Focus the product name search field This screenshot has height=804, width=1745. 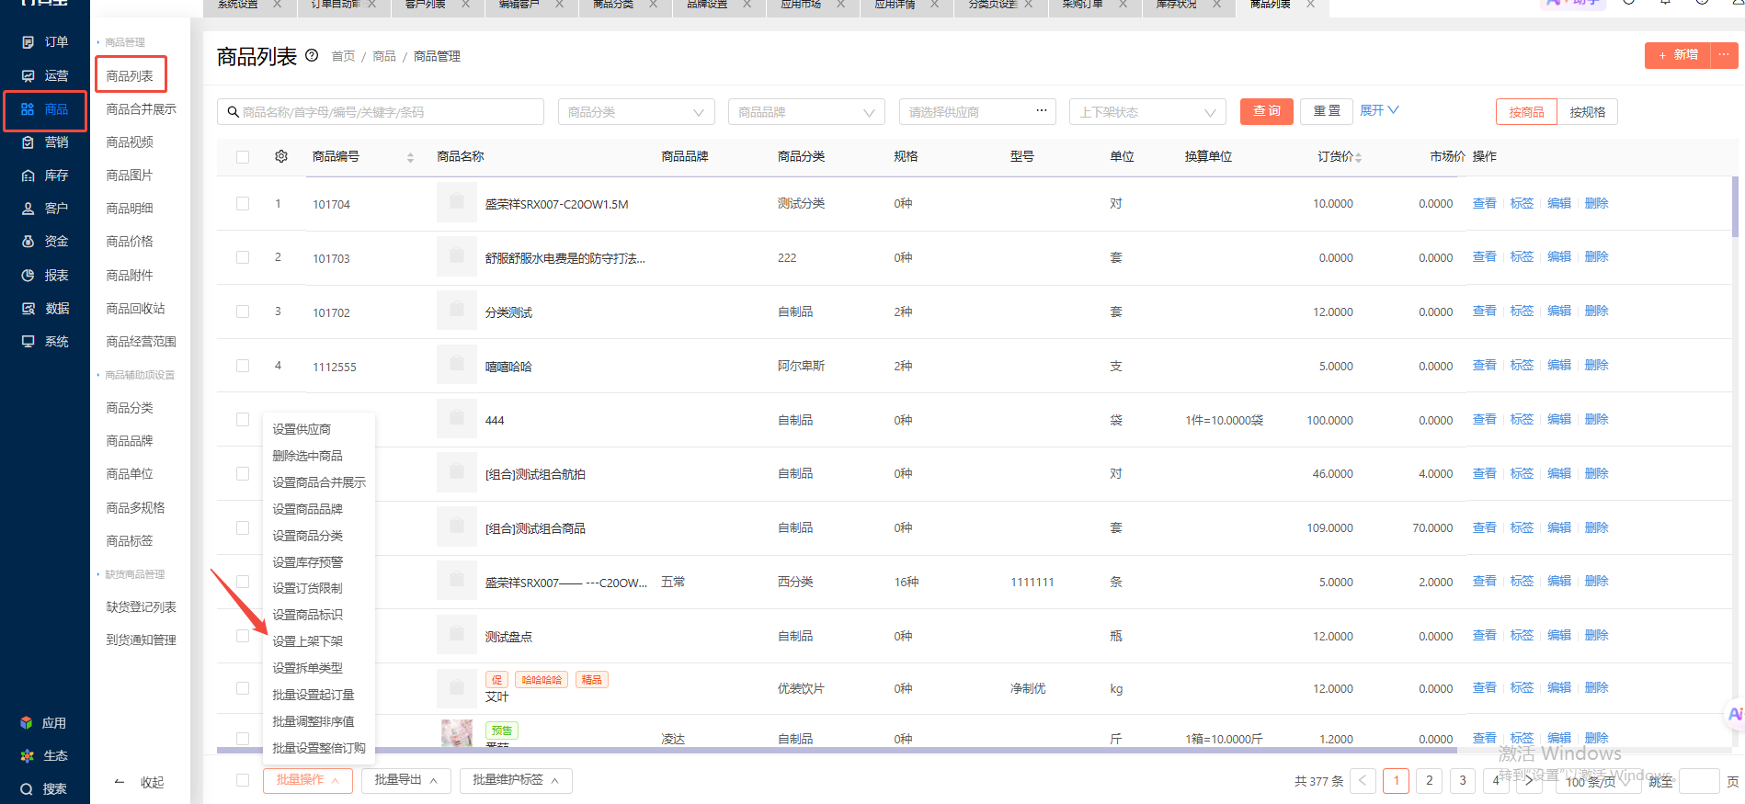click(x=381, y=112)
